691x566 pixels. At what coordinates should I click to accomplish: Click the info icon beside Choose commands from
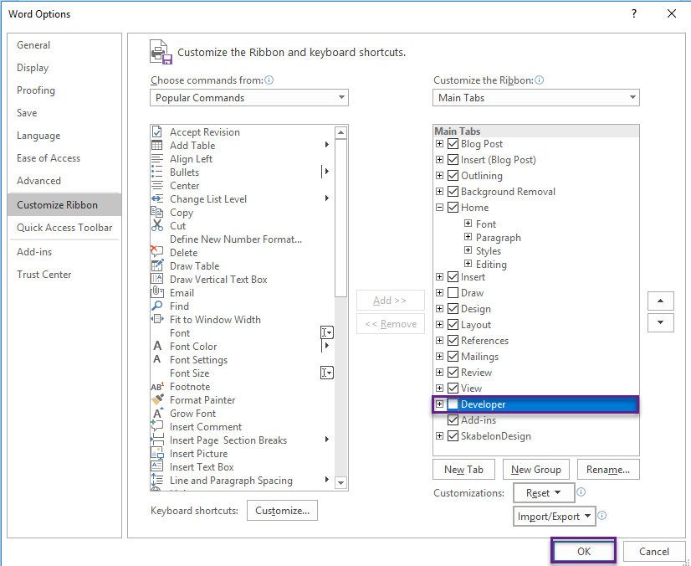tap(269, 80)
